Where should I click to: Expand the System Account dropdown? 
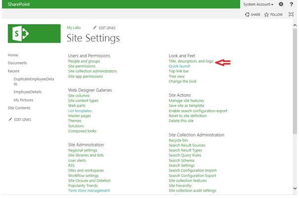pyautogui.click(x=258, y=4)
